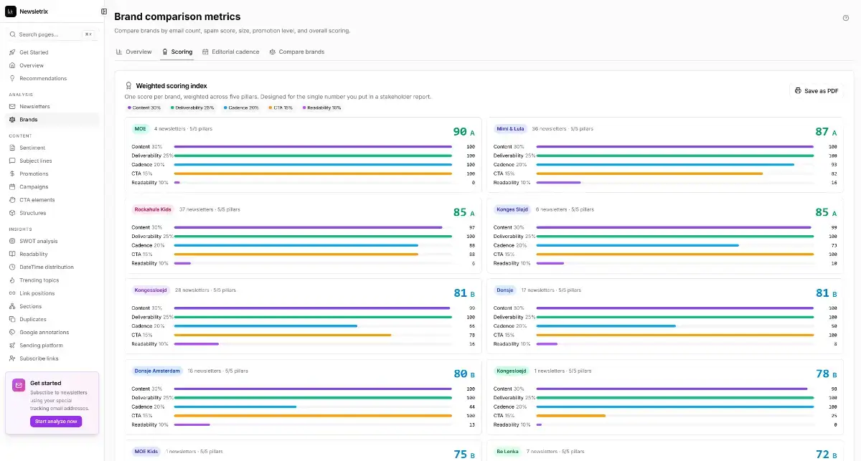Click the Content 30% legend item

[144, 108]
